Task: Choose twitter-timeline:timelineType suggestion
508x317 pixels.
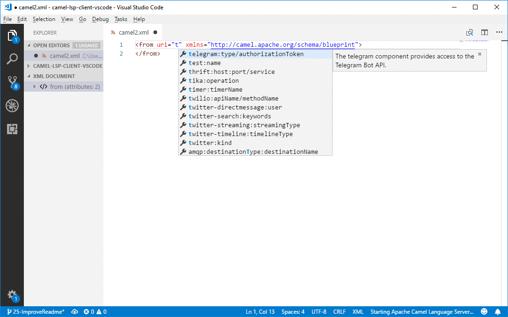Action: coord(255,134)
